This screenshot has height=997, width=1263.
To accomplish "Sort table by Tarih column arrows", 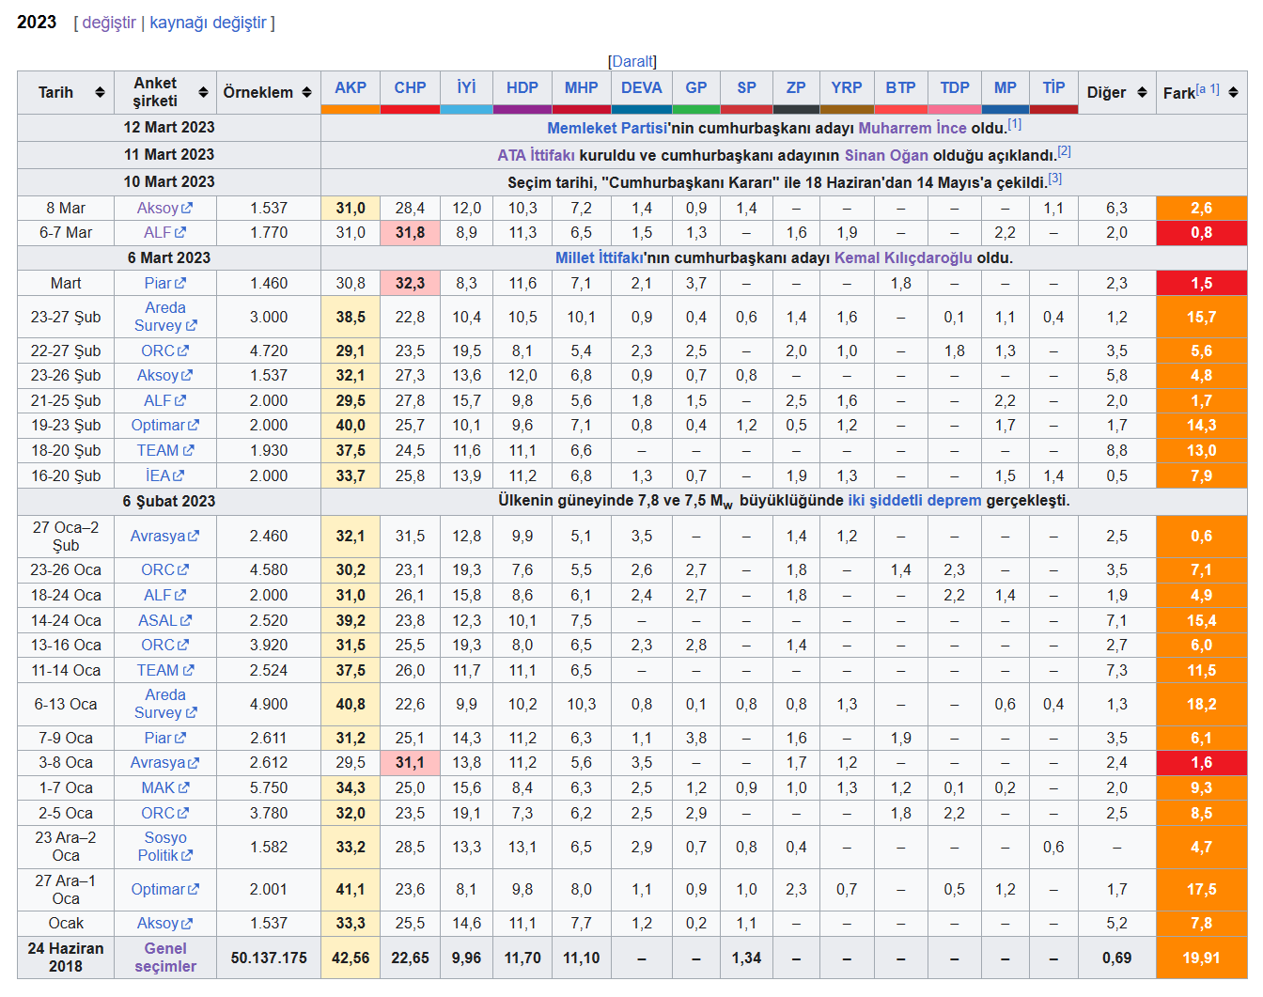I will (100, 92).
